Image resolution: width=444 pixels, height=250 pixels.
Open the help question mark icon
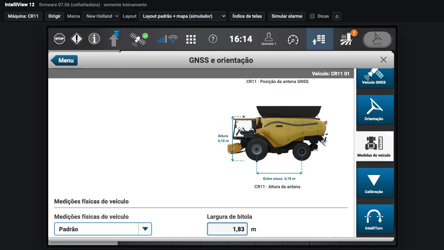click(x=213, y=39)
